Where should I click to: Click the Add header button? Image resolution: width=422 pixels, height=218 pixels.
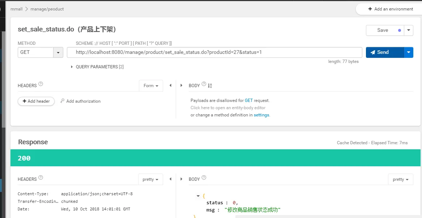tap(36, 101)
